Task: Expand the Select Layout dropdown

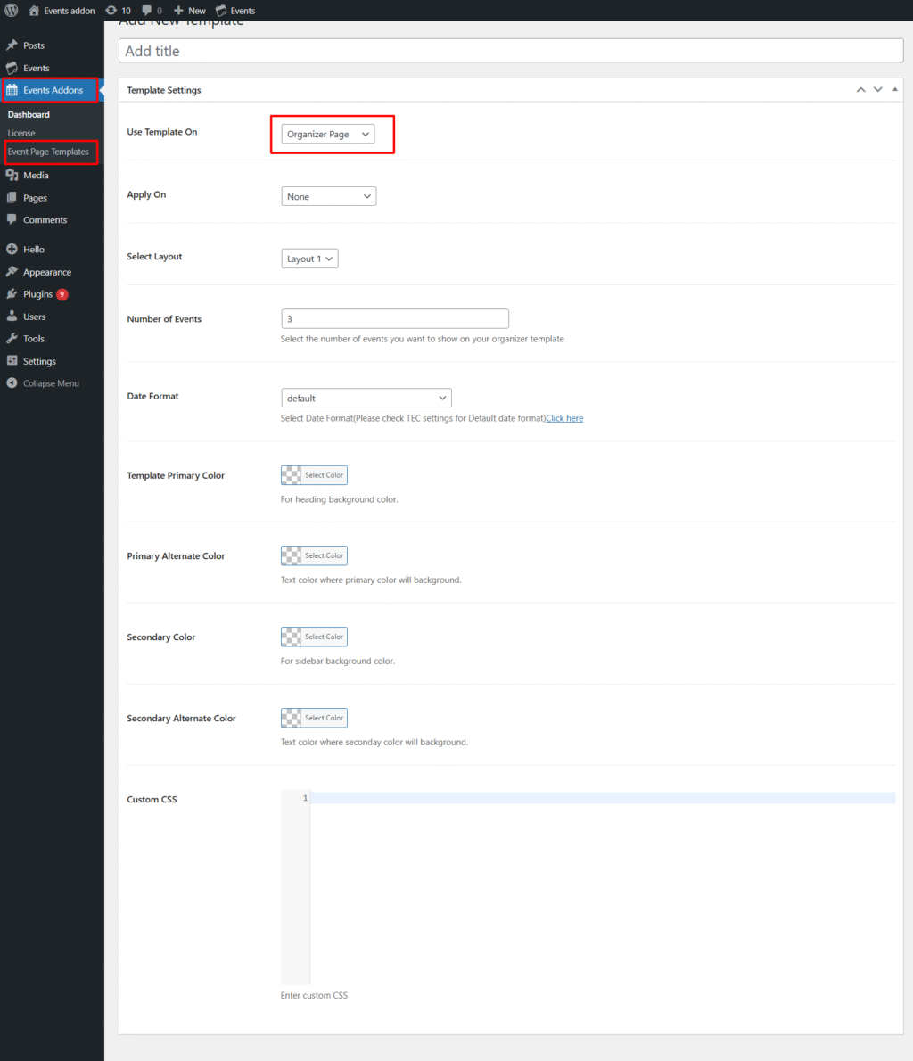Action: point(309,258)
